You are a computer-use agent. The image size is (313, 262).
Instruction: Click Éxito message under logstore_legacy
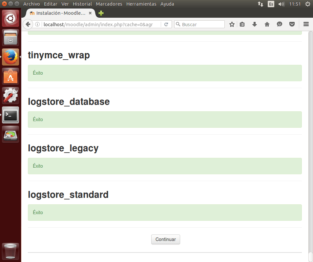pyautogui.click(x=165, y=166)
